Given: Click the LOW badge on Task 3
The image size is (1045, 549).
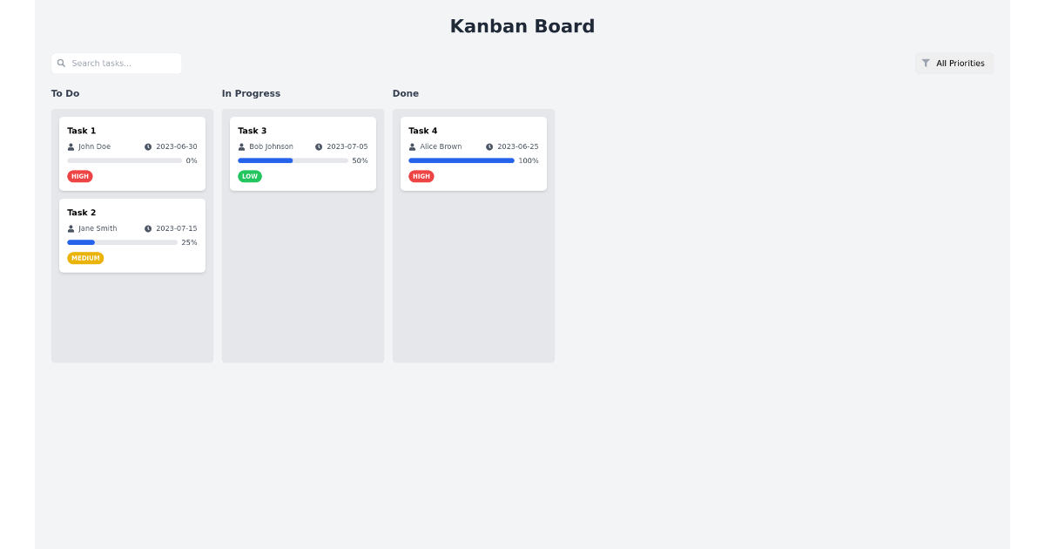Looking at the screenshot, I should (250, 176).
